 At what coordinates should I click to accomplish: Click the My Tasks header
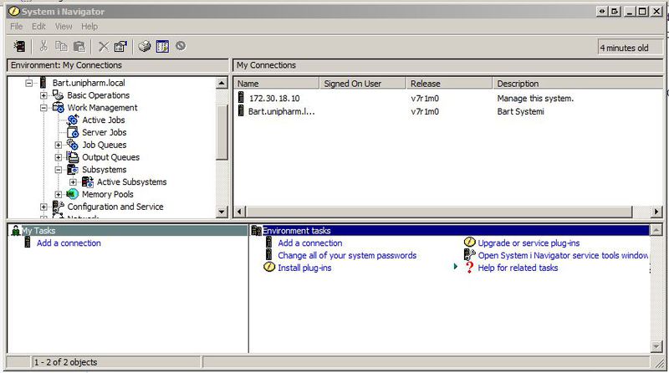(x=128, y=231)
